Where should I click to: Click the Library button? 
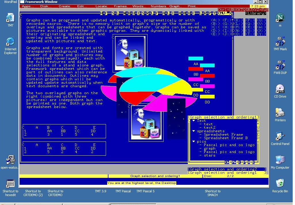tap(256, 13)
